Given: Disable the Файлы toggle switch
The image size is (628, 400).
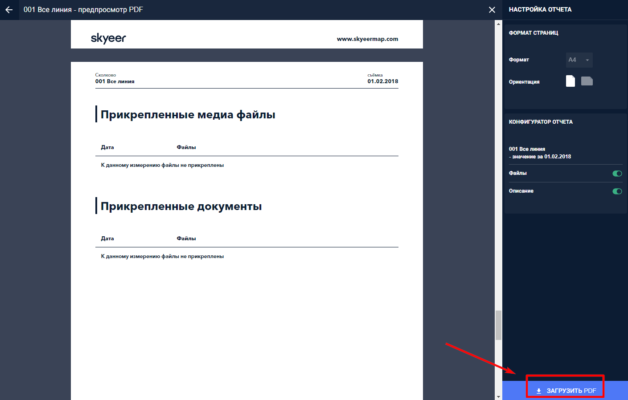Looking at the screenshot, I should [617, 174].
